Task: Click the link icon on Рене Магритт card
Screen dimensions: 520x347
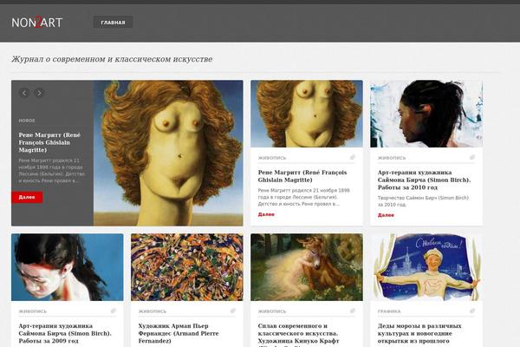Action: pyautogui.click(x=353, y=157)
